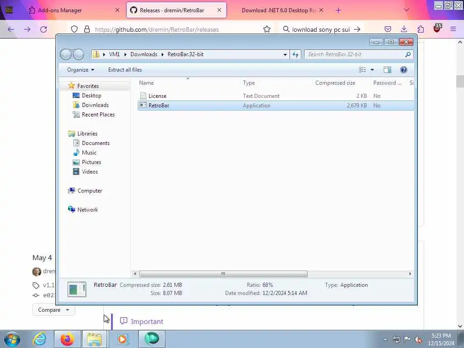Open Network in the navigation pane
464x348 pixels.
pyautogui.click(x=87, y=210)
